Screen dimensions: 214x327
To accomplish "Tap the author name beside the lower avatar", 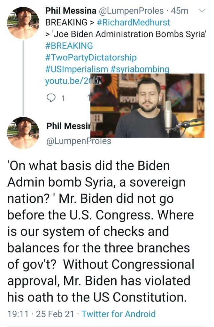I will (67, 126).
